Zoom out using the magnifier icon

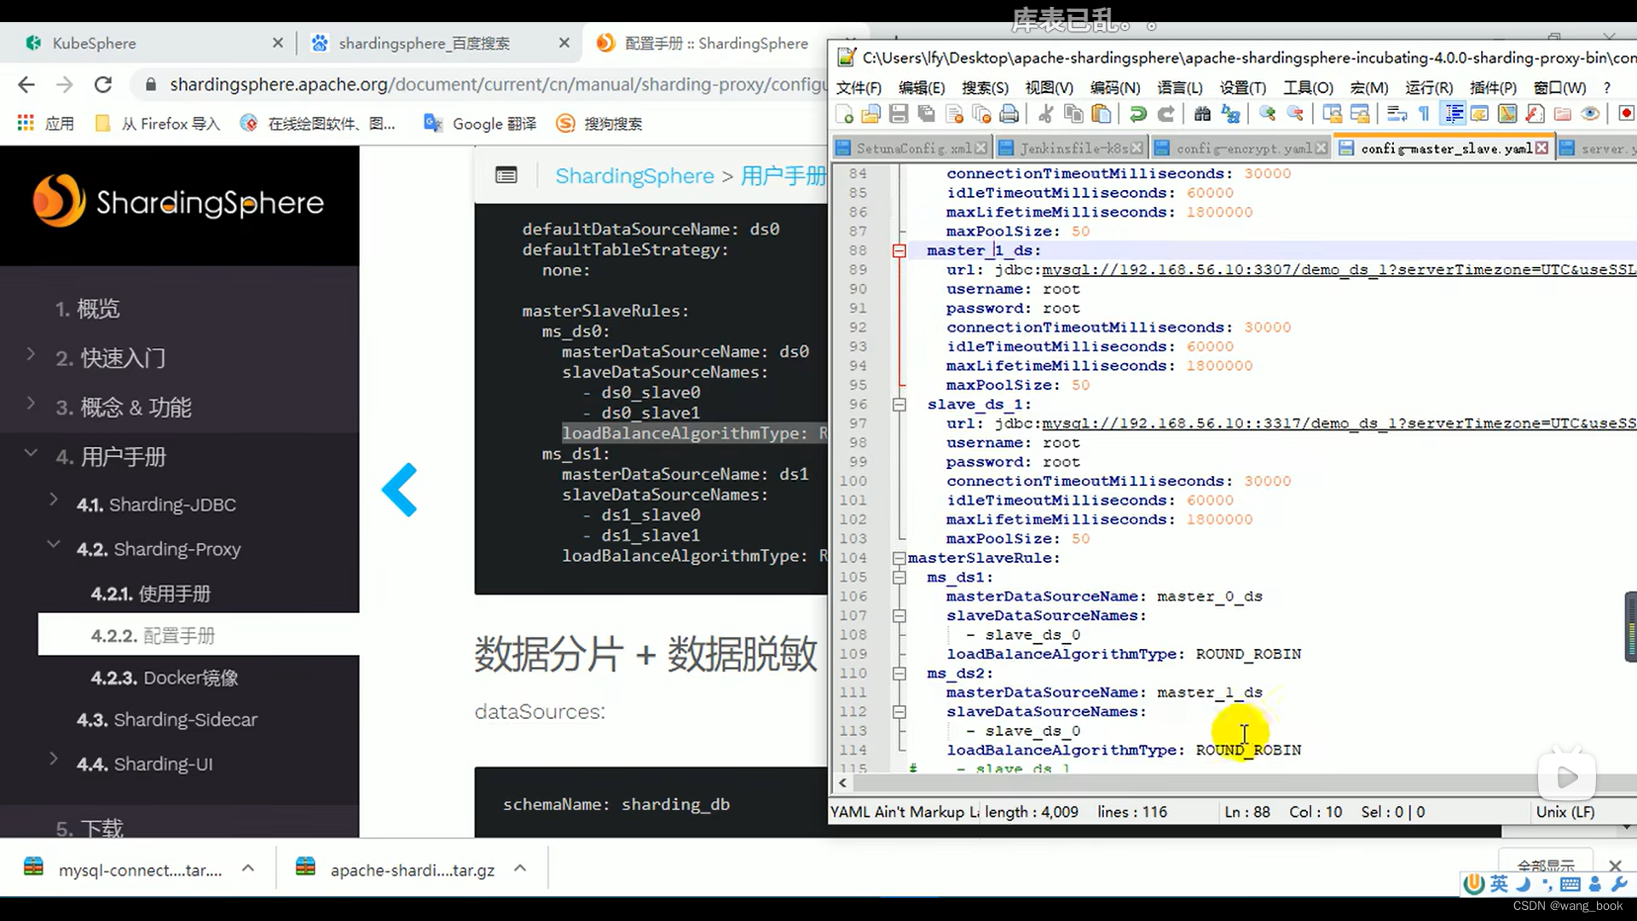tap(1295, 113)
